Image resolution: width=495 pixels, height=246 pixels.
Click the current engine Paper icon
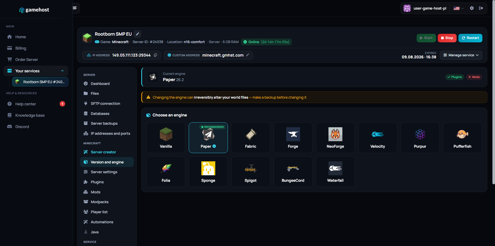(x=153, y=77)
